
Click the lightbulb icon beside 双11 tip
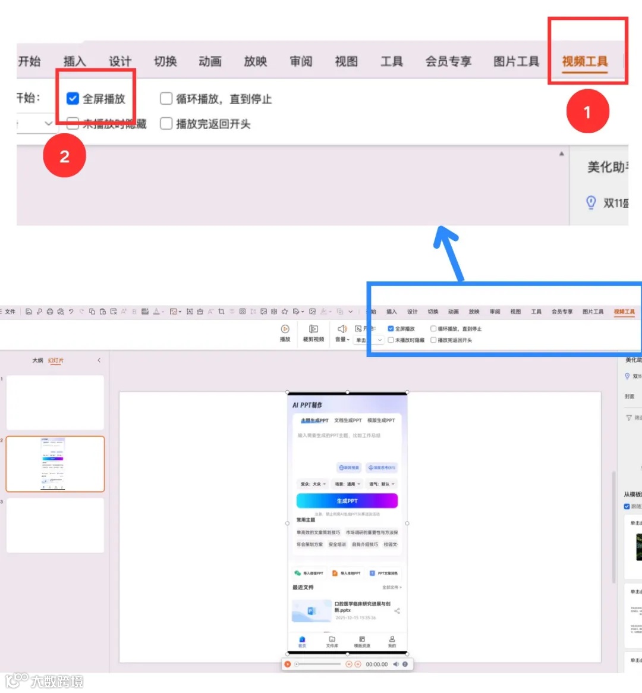click(x=591, y=202)
